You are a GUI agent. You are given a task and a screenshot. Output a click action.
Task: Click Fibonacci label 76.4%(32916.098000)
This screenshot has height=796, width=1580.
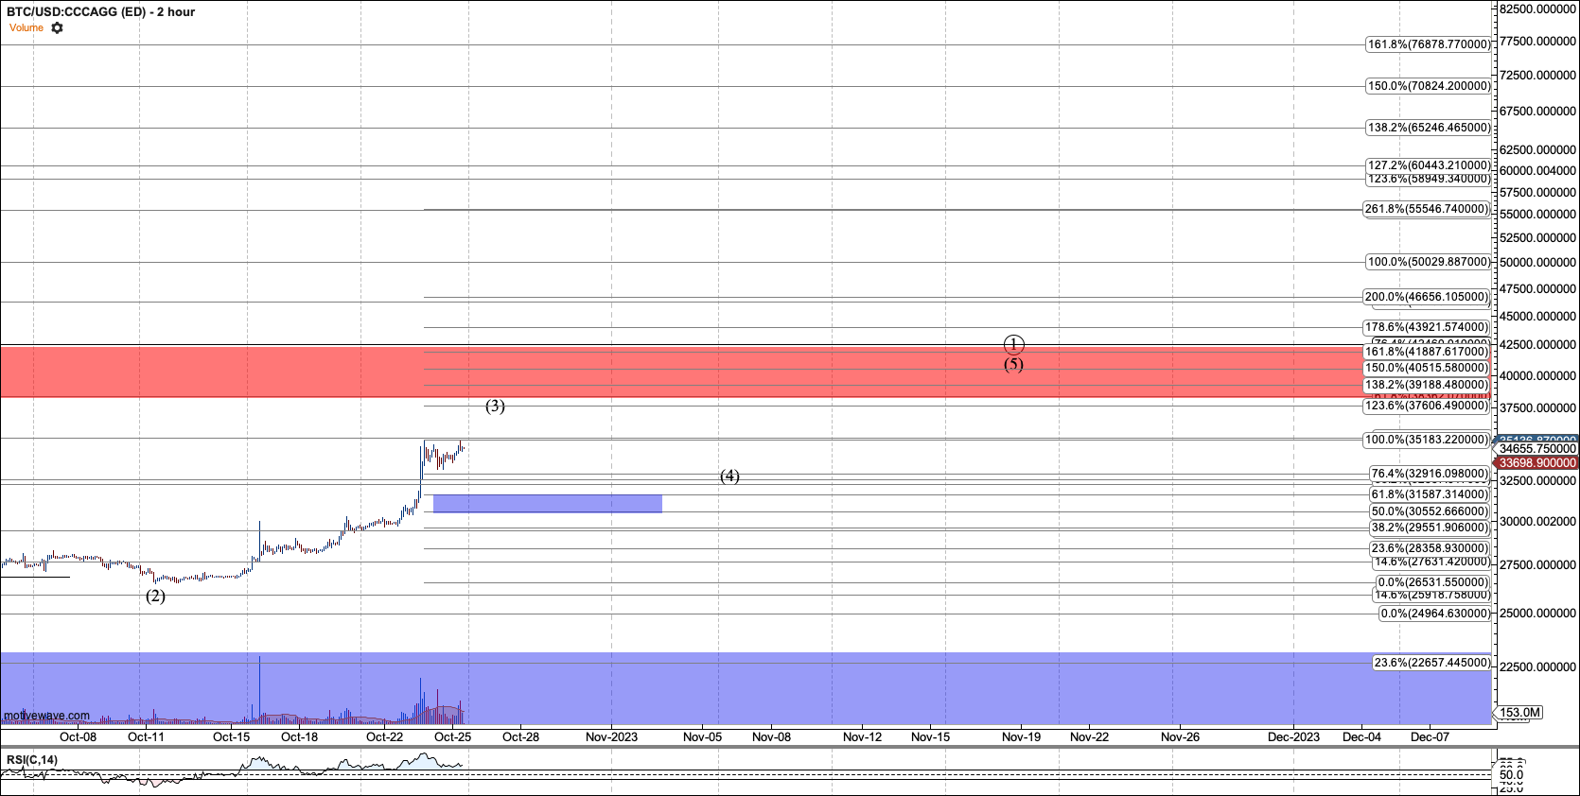pos(1430,474)
